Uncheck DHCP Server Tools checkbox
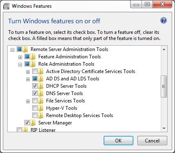This screenshot has height=153, width=175. [x=35, y=86]
